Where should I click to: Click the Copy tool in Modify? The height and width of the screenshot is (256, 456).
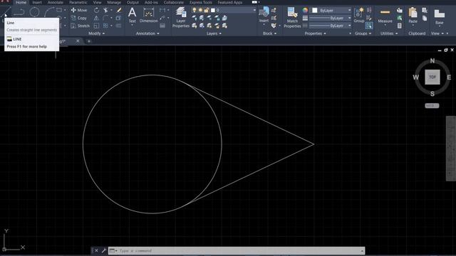pyautogui.click(x=79, y=18)
